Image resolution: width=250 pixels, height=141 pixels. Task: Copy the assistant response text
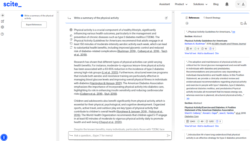[71, 43]
